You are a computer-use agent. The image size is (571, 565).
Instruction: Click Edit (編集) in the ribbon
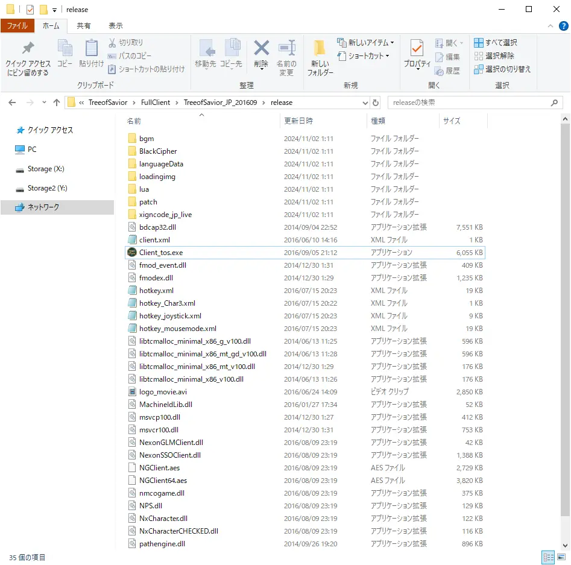(x=447, y=57)
